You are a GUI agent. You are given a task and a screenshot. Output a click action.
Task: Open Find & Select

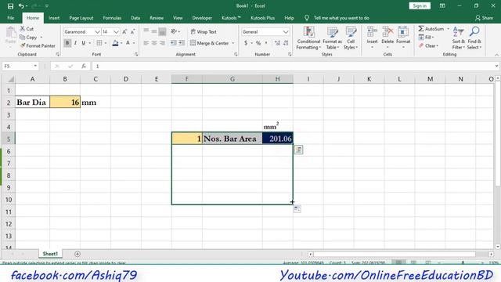474,38
